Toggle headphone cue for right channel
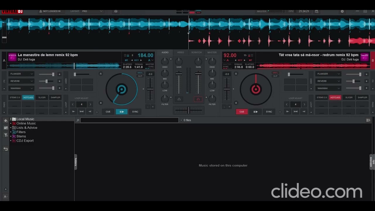This screenshot has height=211, width=375. click(x=198, y=99)
